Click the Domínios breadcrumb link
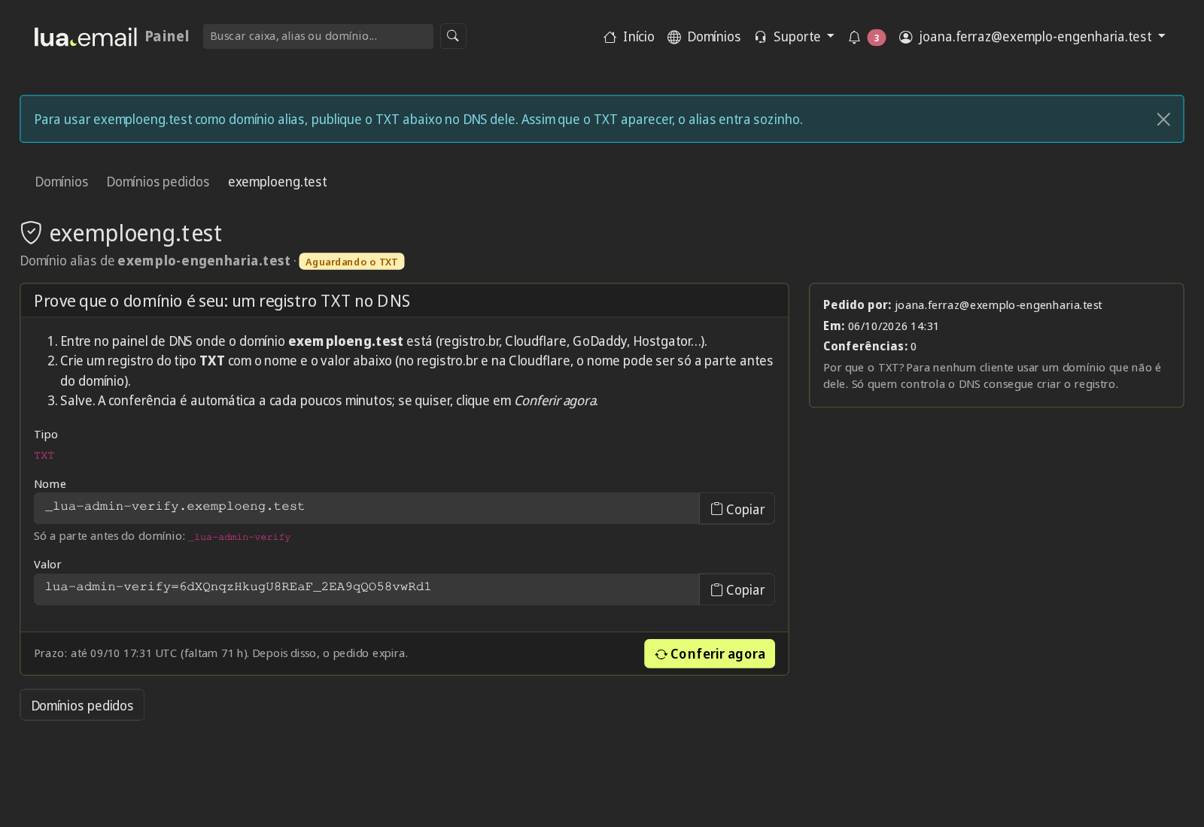The width and height of the screenshot is (1204, 827). (x=62, y=182)
